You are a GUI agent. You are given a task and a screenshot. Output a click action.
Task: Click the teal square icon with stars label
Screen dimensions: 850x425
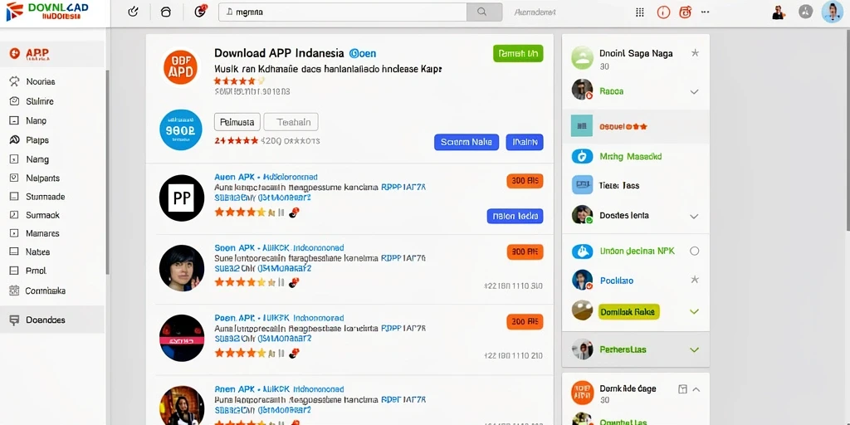[582, 126]
